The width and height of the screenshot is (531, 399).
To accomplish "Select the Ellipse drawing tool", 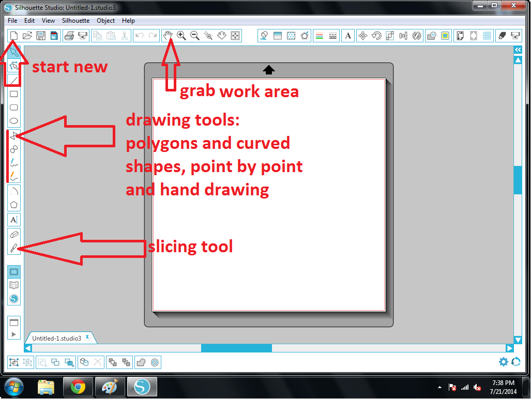I will (14, 121).
